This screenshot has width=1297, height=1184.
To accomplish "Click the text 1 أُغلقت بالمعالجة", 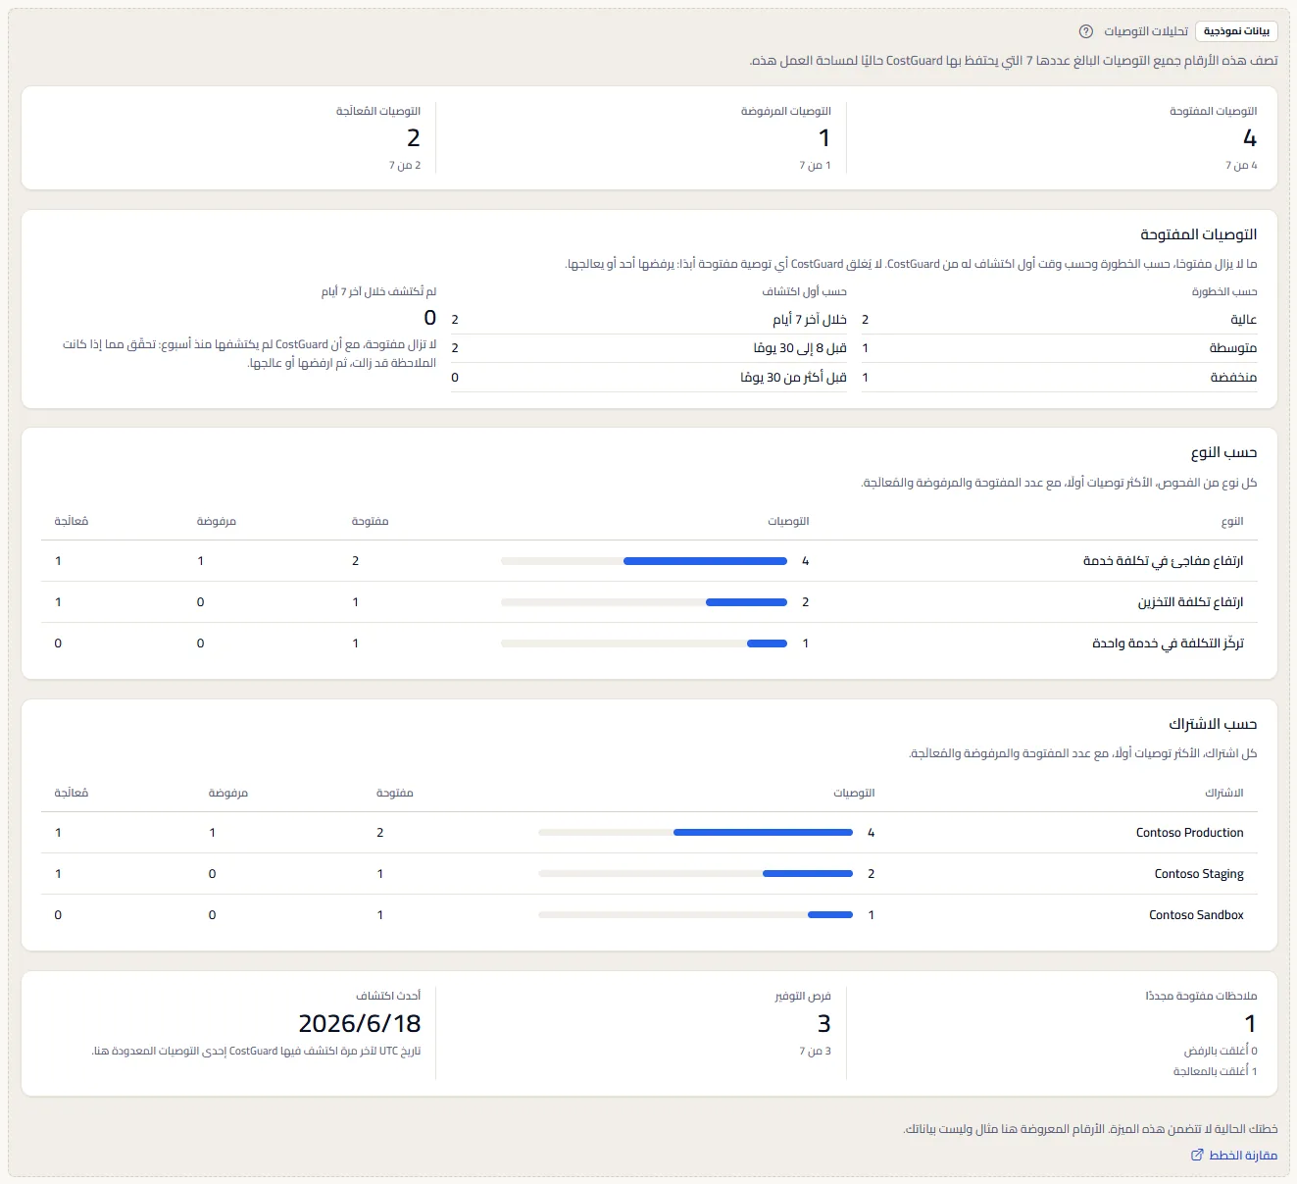I will [x=1216, y=1072].
